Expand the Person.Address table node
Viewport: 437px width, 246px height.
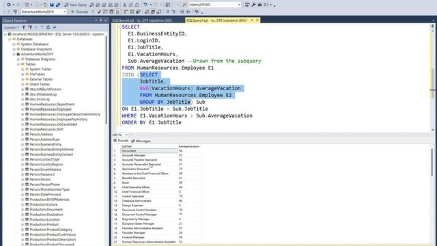(x=23, y=135)
